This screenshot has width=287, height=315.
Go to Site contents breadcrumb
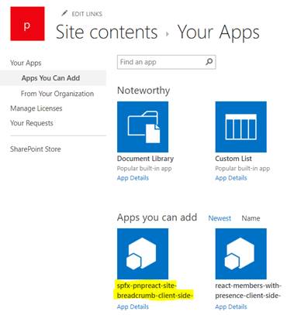point(107,33)
